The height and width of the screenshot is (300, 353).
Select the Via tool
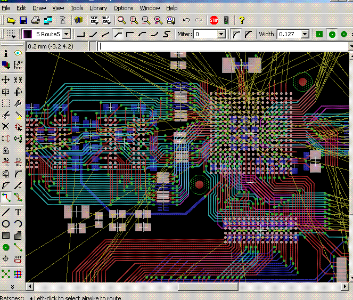[x=6, y=247]
